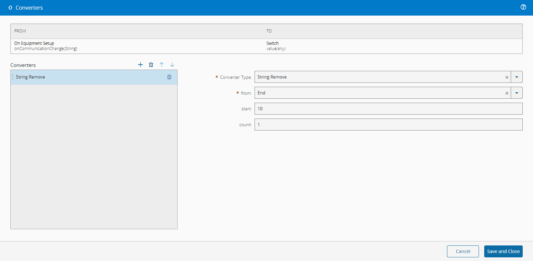Click the trash icon in the Converters toolbar
533x261 pixels.
[x=151, y=65]
